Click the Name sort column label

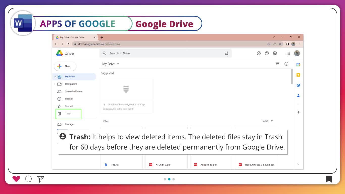[x=265, y=121]
